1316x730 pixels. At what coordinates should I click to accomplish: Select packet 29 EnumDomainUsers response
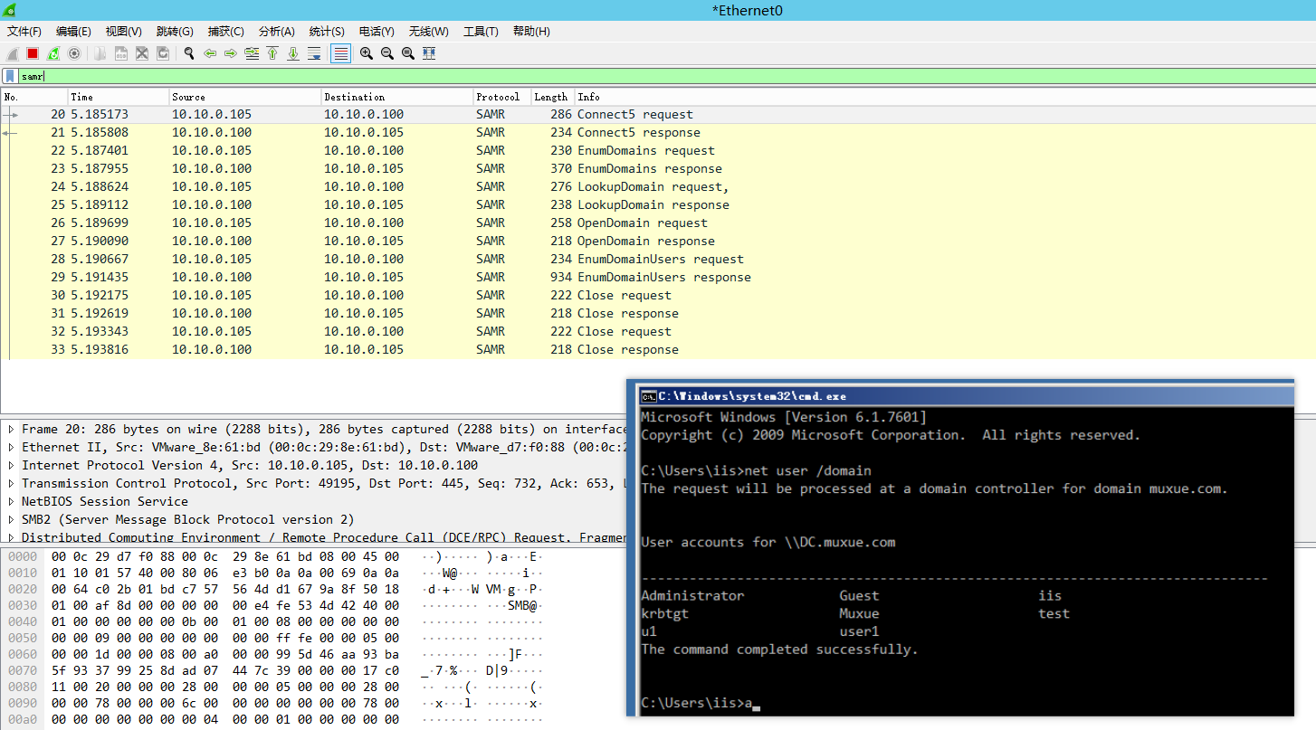pos(658,277)
